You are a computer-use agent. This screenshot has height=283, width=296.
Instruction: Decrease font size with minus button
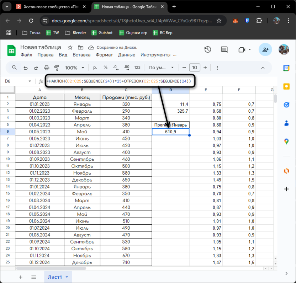184,68
